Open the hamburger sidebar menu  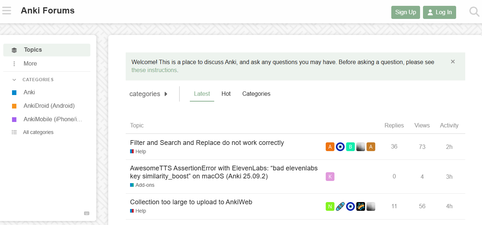[7, 11]
